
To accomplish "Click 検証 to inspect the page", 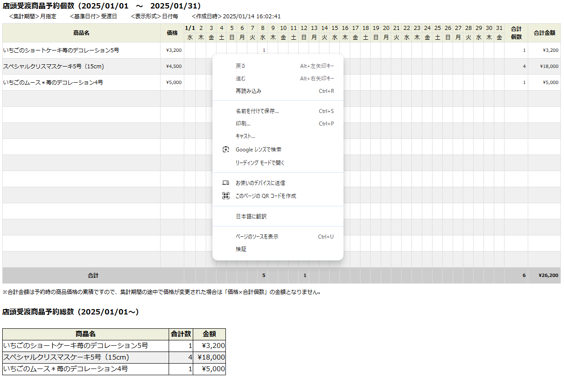I will click(x=241, y=249).
